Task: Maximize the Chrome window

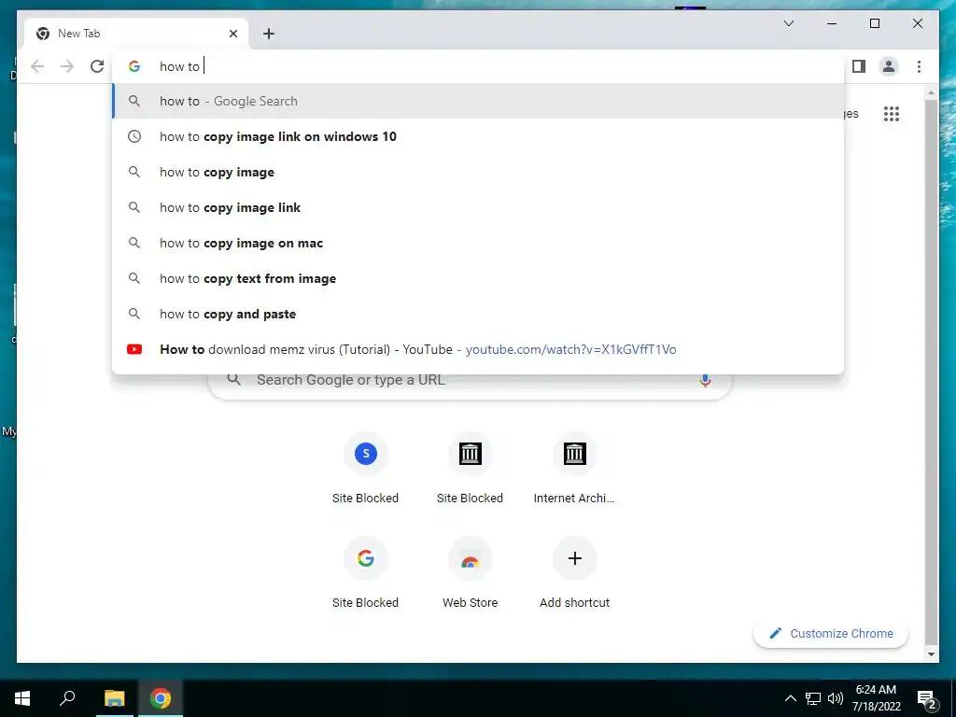Action: 874,23
